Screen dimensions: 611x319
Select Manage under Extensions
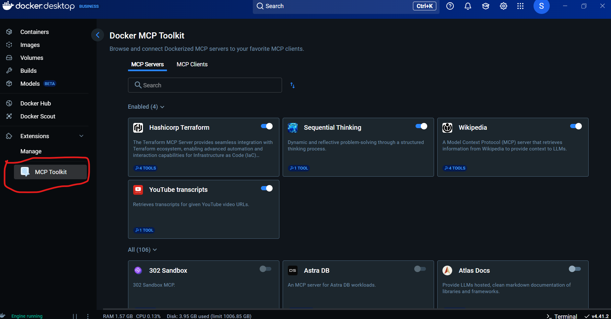click(31, 151)
